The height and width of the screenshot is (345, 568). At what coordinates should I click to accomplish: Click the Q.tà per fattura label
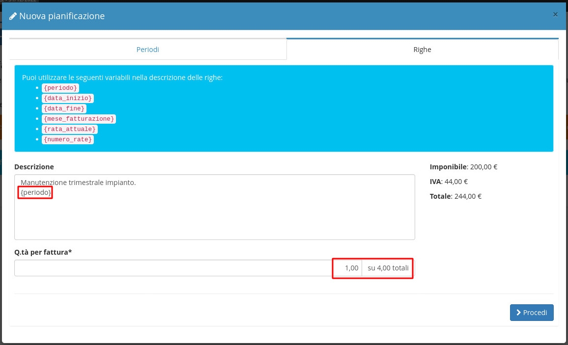pyautogui.click(x=43, y=252)
